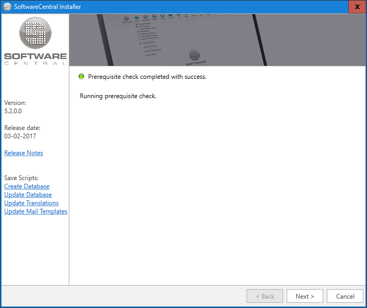
Task: Click the 'SoftwareCentral Installer' window title text
Action: tap(47, 7)
